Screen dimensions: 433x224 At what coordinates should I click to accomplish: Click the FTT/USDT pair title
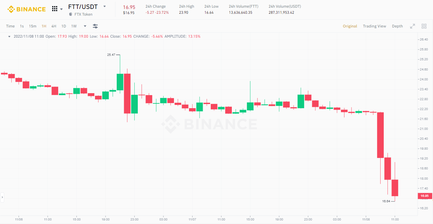pyautogui.click(x=83, y=6)
